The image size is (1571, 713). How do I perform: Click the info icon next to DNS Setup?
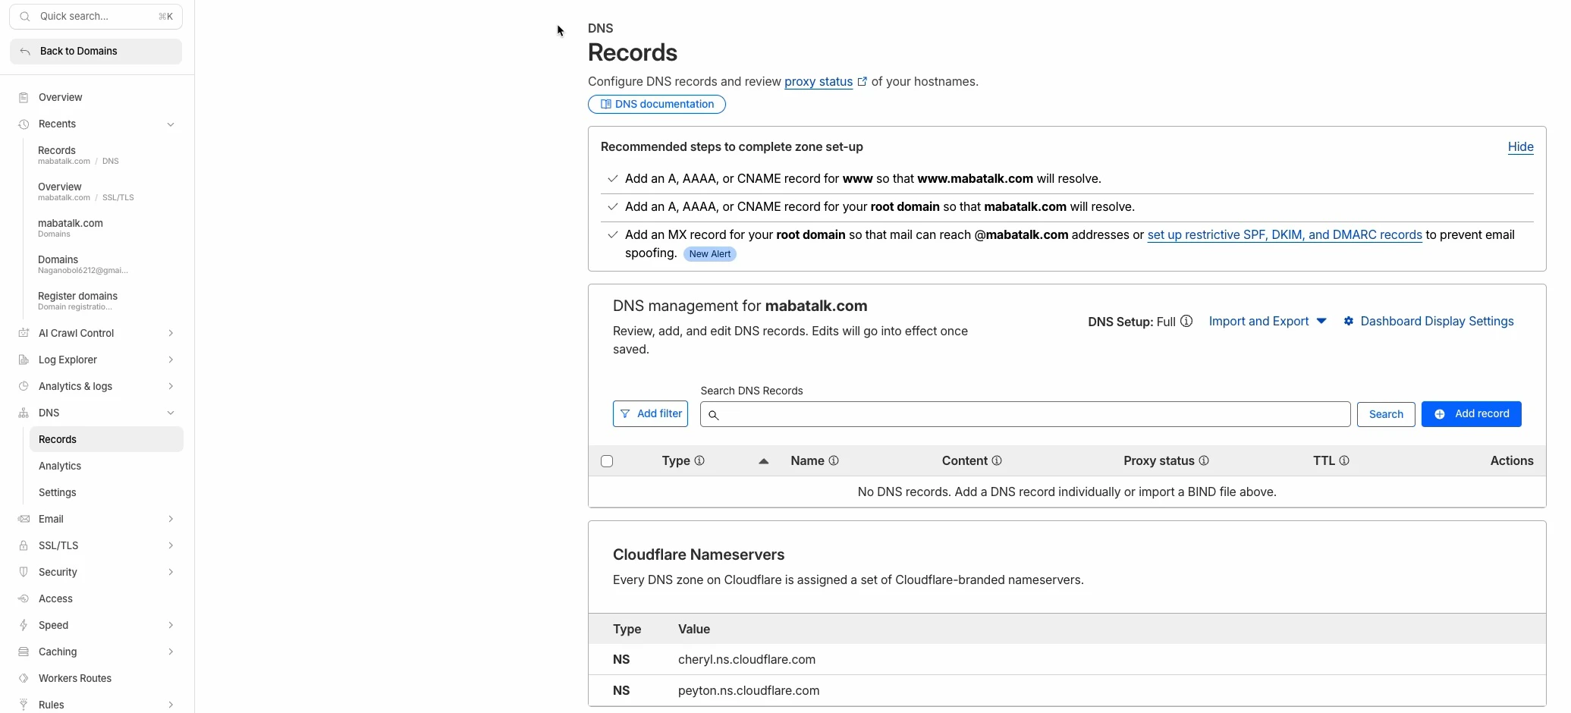click(x=1186, y=321)
